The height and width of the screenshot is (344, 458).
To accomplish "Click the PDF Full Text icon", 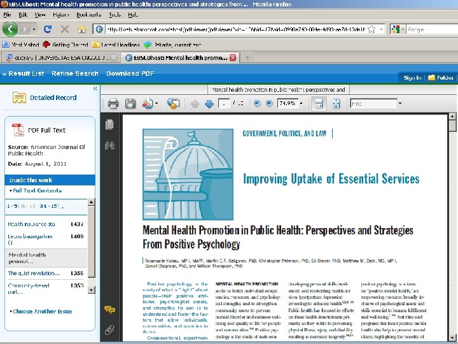I will [18, 130].
